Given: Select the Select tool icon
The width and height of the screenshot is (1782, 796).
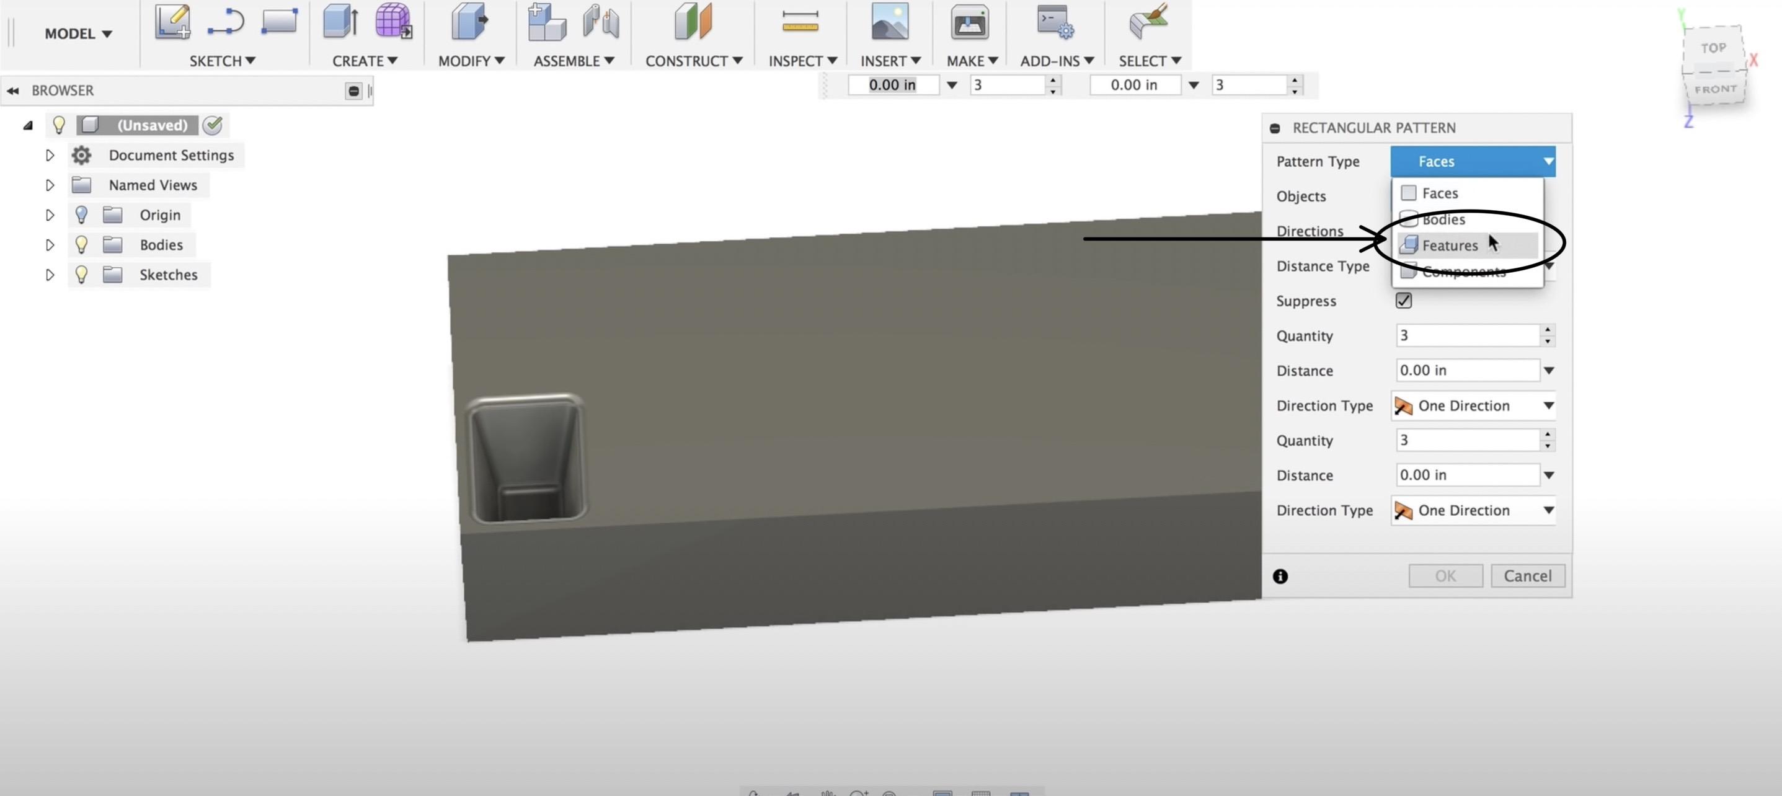Looking at the screenshot, I should coord(1148,20).
